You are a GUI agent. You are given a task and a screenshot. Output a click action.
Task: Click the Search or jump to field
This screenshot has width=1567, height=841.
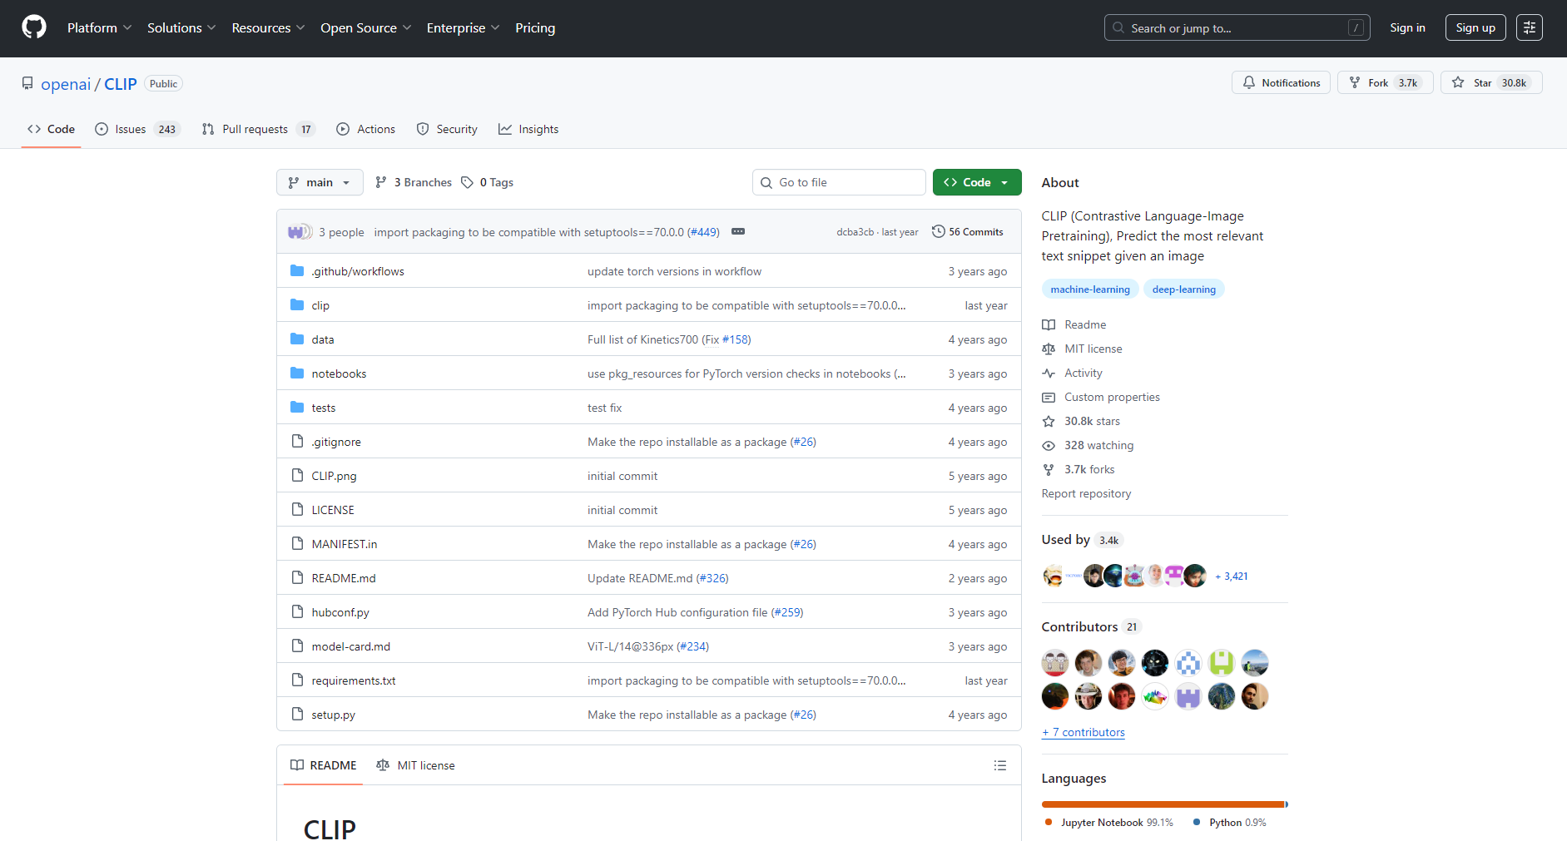pyautogui.click(x=1237, y=27)
